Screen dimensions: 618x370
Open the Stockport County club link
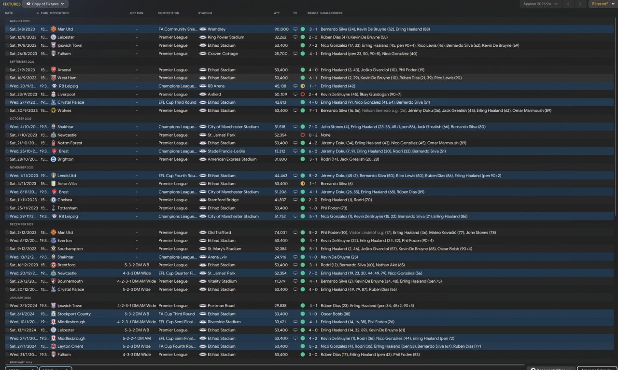click(x=74, y=314)
